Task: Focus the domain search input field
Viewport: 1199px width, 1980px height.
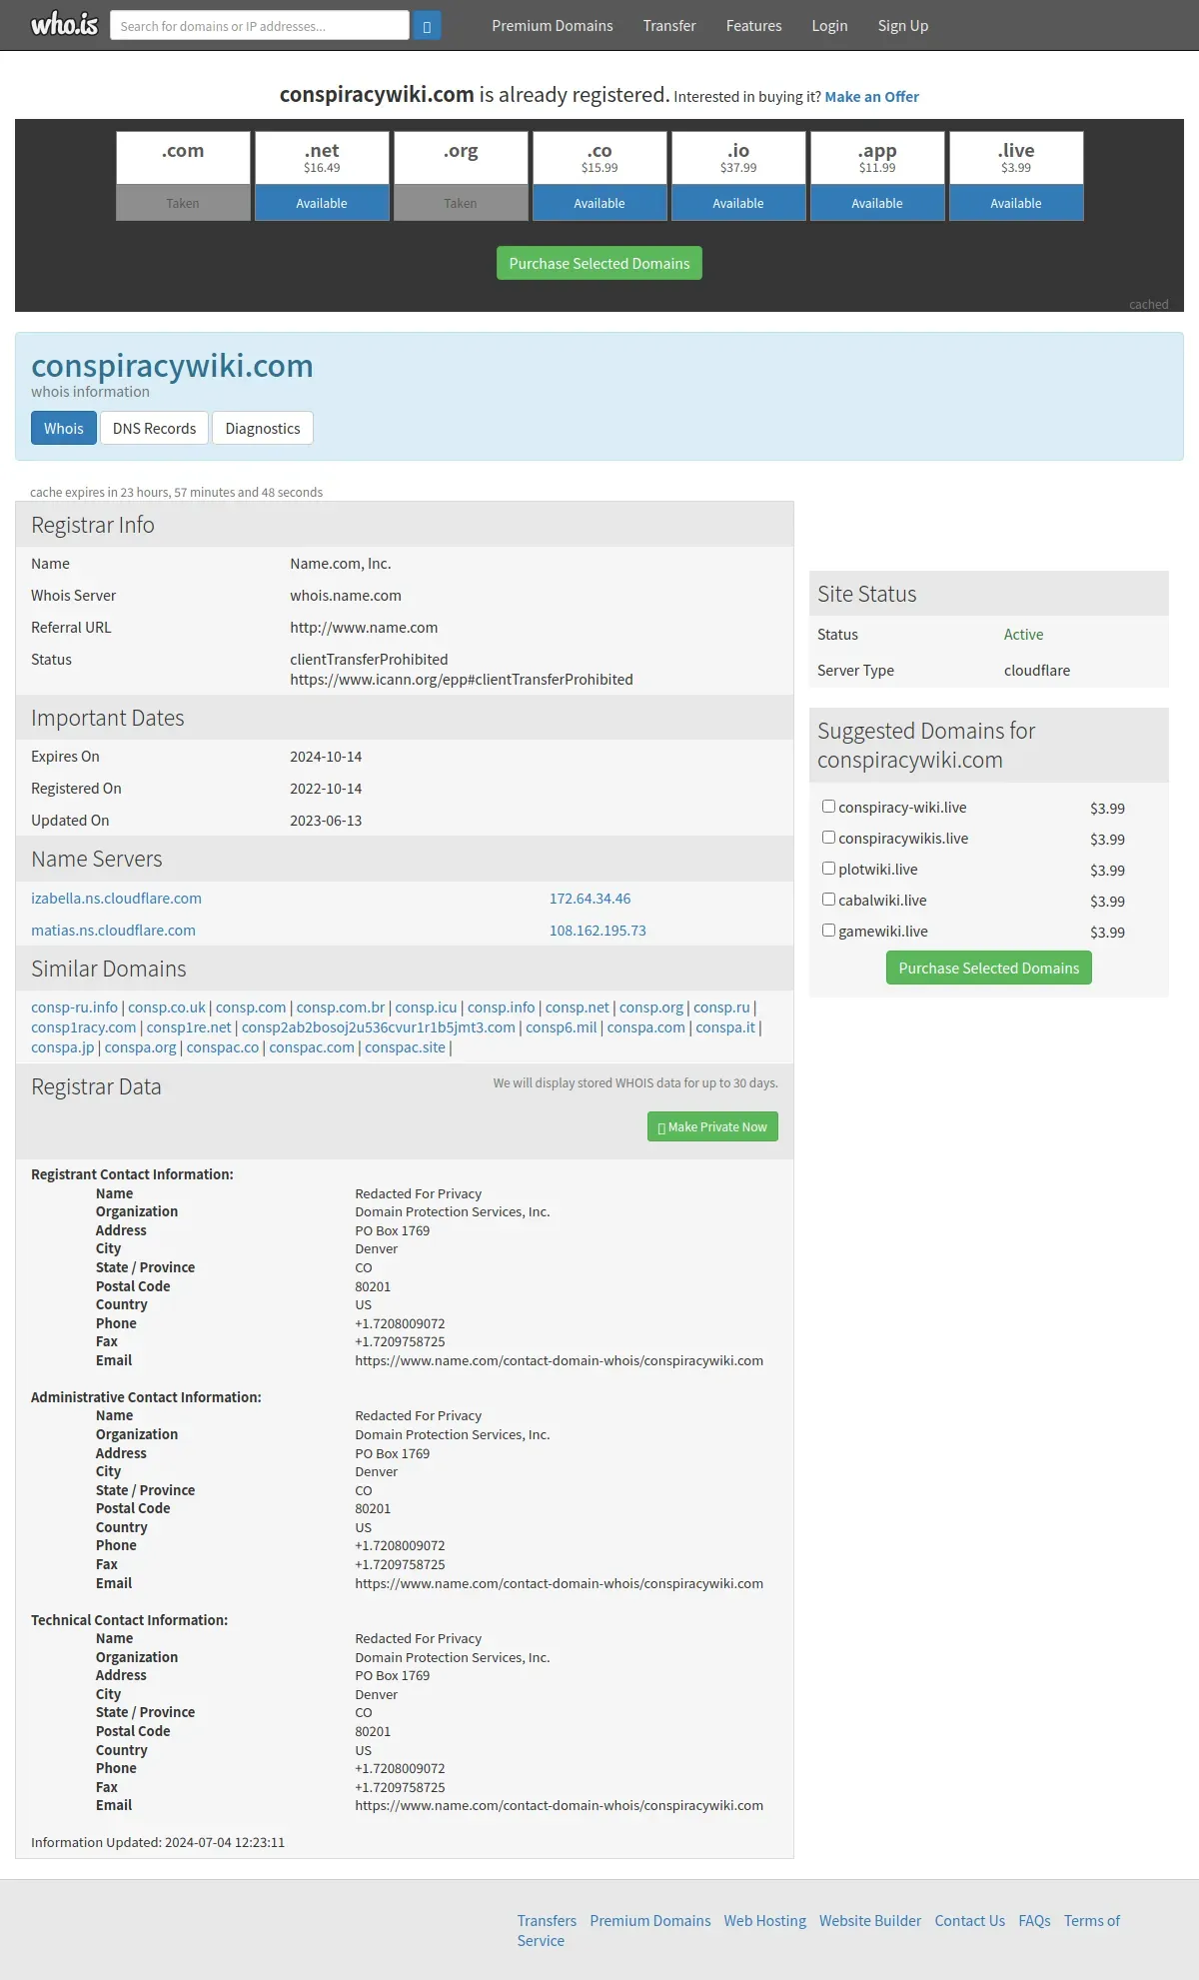Action: coord(260,26)
